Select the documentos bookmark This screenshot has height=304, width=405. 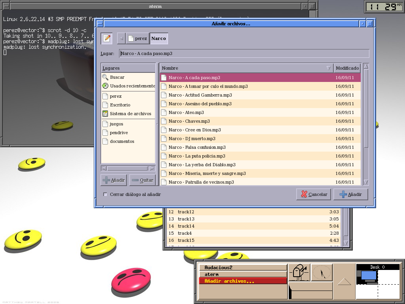(128, 141)
